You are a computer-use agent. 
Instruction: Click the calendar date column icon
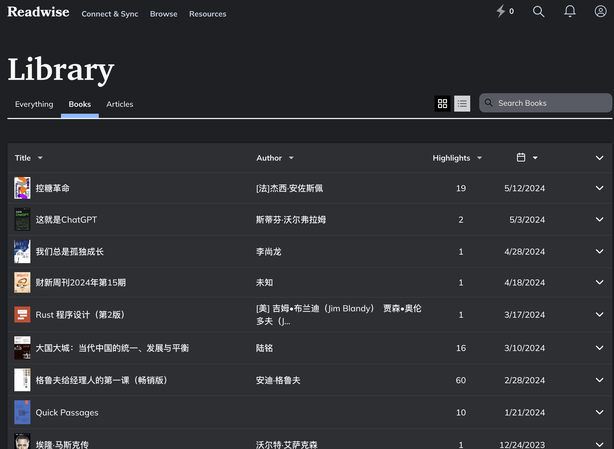click(x=521, y=157)
